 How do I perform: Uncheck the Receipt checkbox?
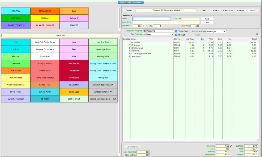coord(176,35)
